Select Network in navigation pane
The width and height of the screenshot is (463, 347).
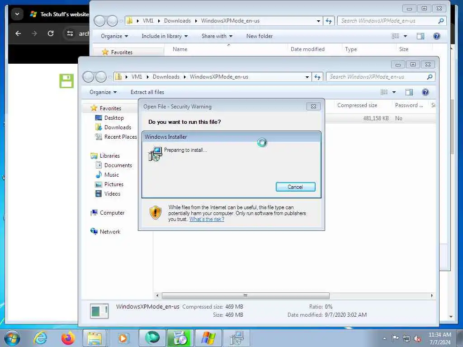(x=110, y=232)
